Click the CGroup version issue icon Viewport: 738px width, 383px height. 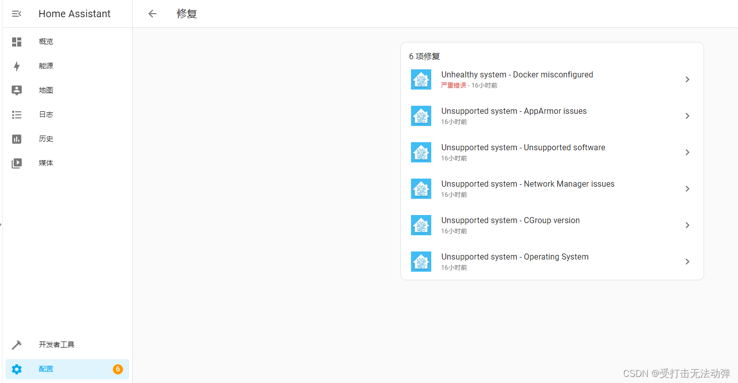(x=421, y=225)
